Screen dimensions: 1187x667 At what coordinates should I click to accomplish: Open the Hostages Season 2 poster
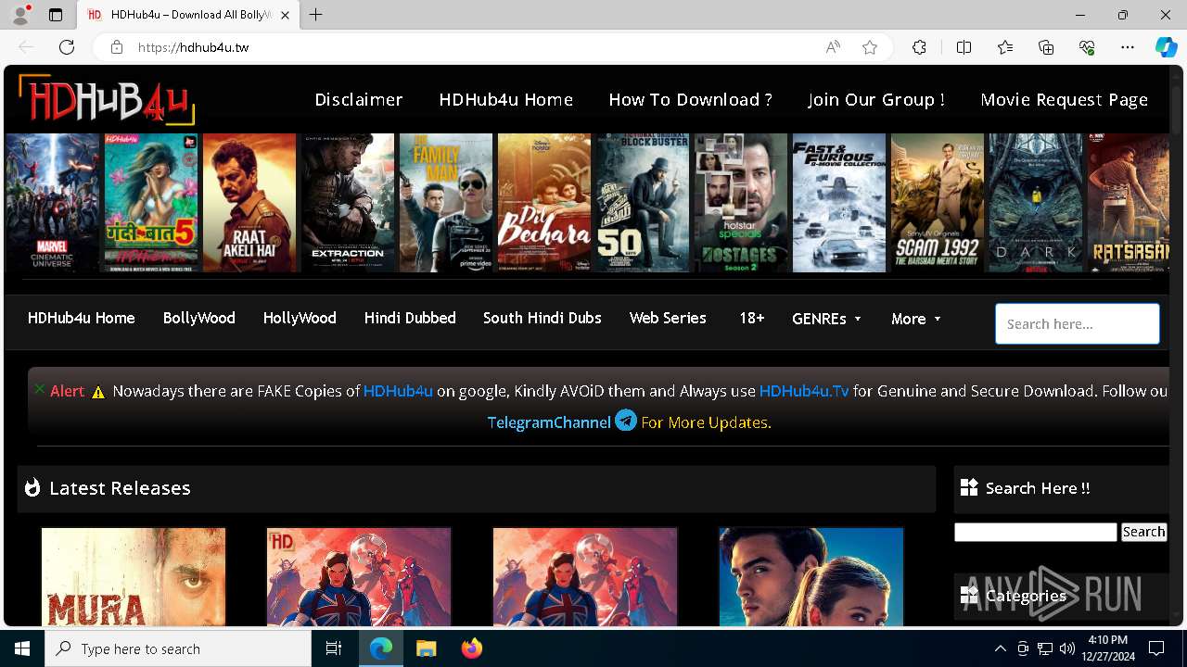[741, 203]
